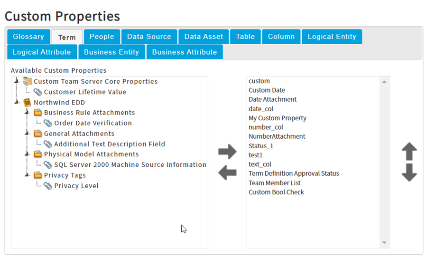Screen dimensions: 427x258
Task: Switch to the Glossary tab
Action: coord(28,37)
